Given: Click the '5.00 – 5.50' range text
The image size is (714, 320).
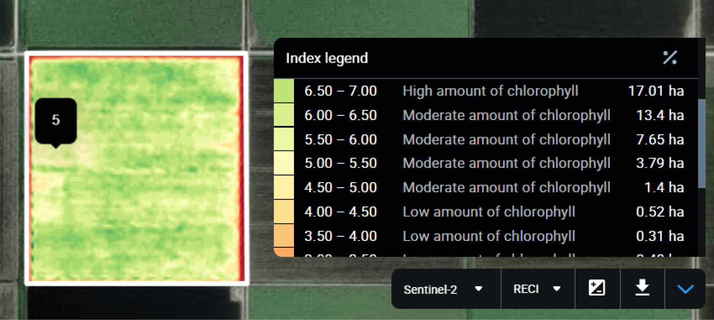Looking at the screenshot, I should coord(341,163).
